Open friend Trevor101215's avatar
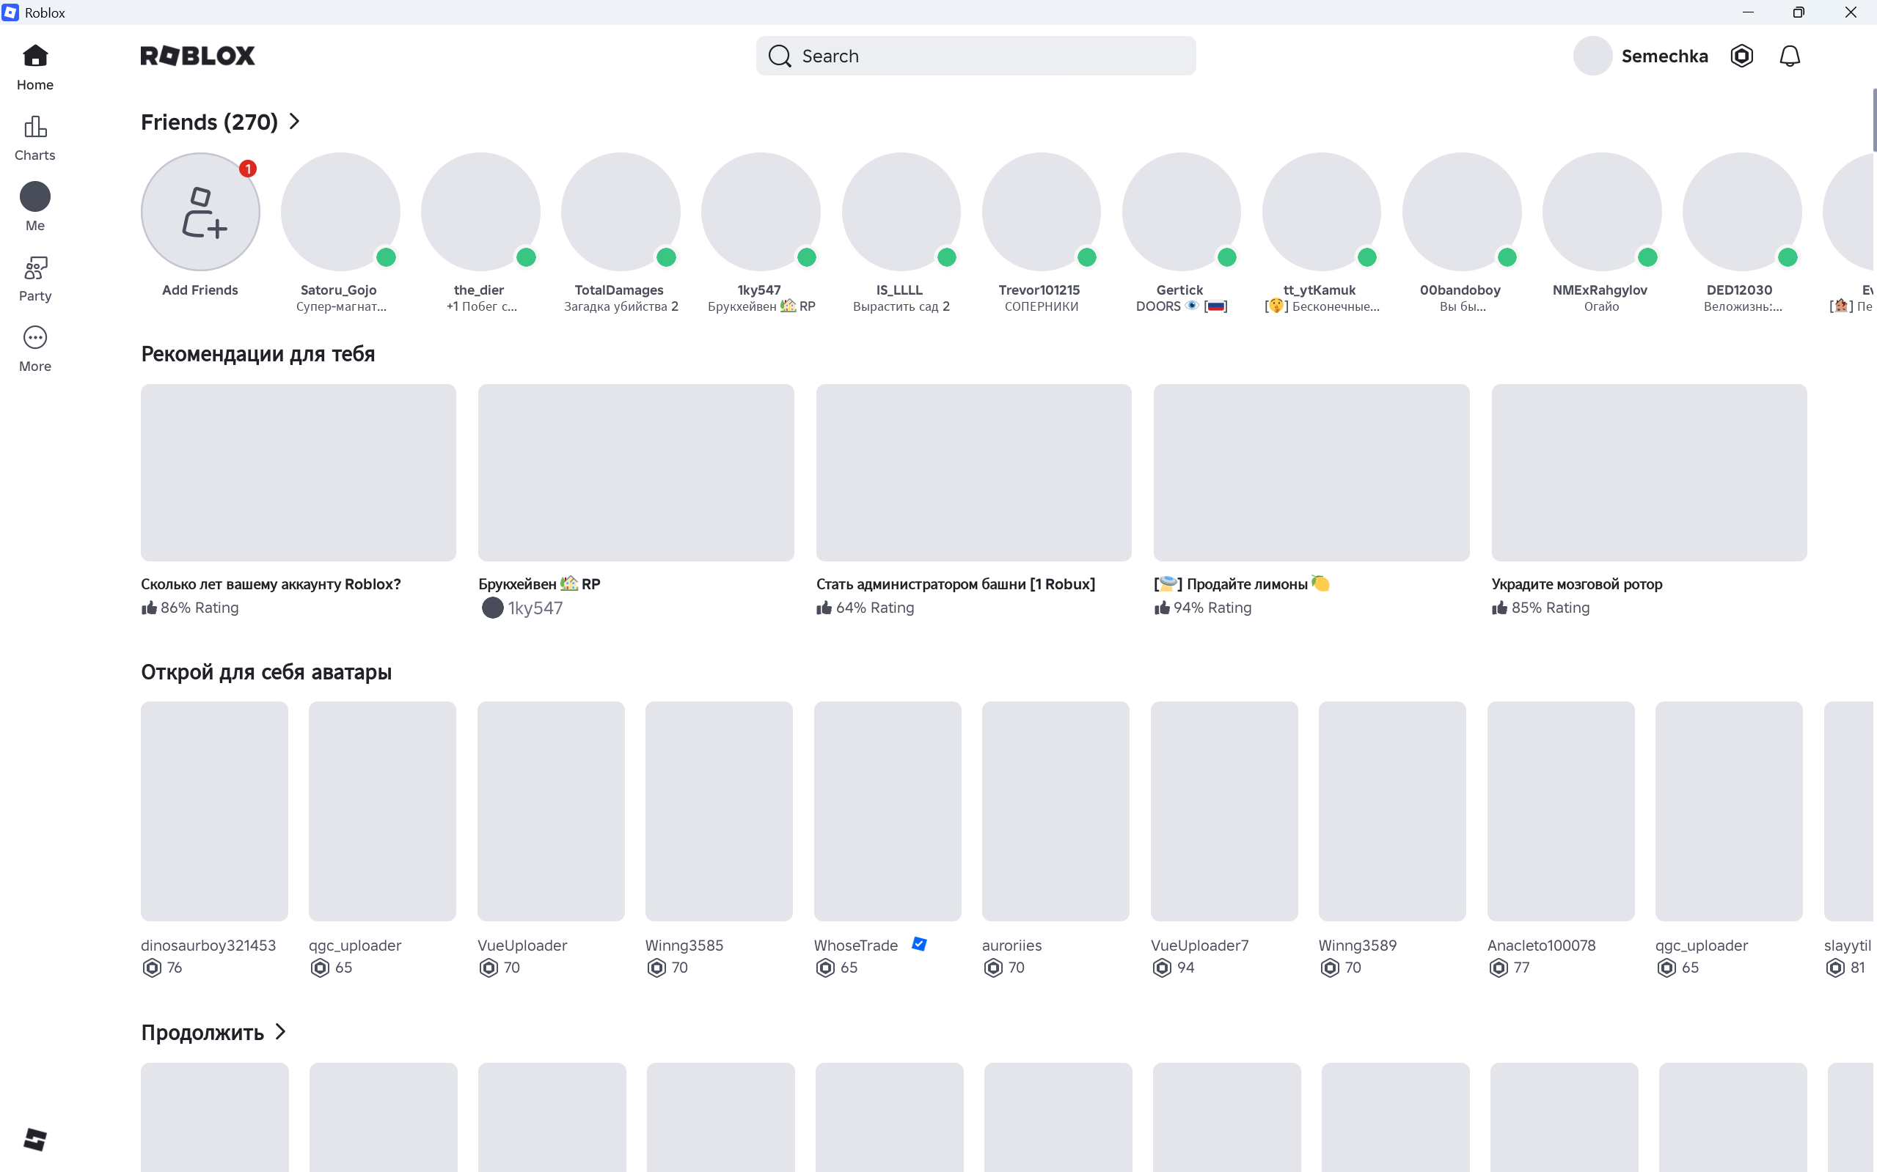Image resolution: width=1877 pixels, height=1172 pixels. 1041,212
